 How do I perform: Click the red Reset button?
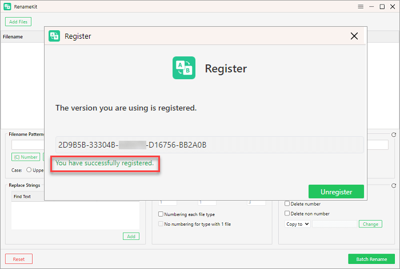coord(19,259)
